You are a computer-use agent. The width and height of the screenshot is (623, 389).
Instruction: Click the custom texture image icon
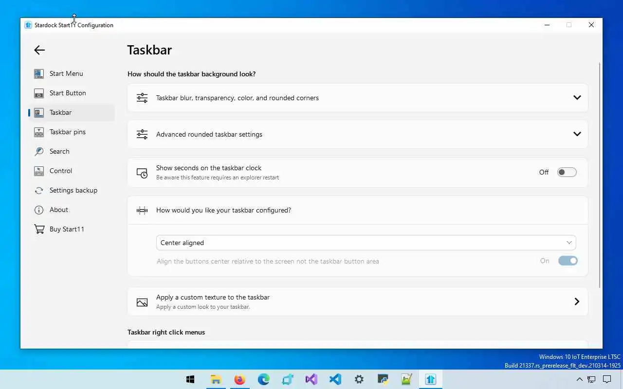pos(142,302)
